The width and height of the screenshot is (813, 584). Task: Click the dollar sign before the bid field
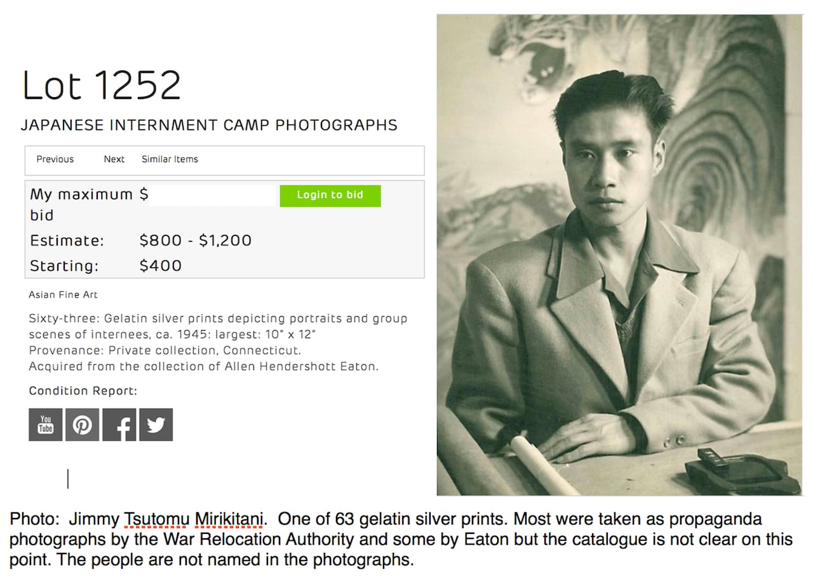pos(144,194)
